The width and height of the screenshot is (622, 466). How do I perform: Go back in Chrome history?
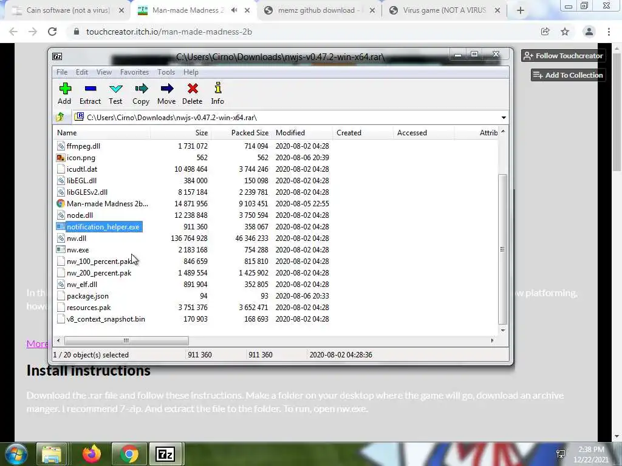click(13, 32)
